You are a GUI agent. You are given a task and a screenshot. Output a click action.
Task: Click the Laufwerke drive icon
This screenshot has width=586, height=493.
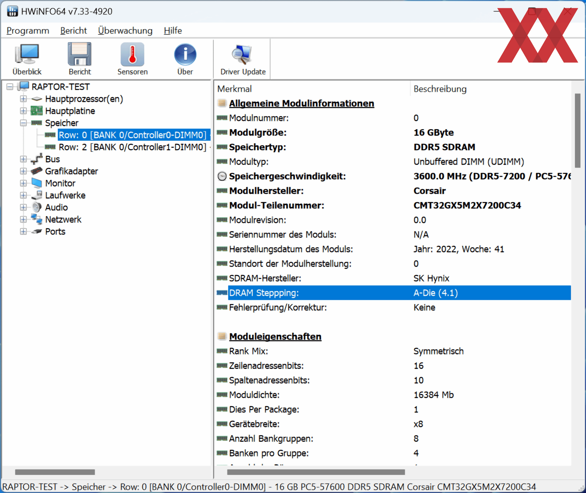click(37, 195)
